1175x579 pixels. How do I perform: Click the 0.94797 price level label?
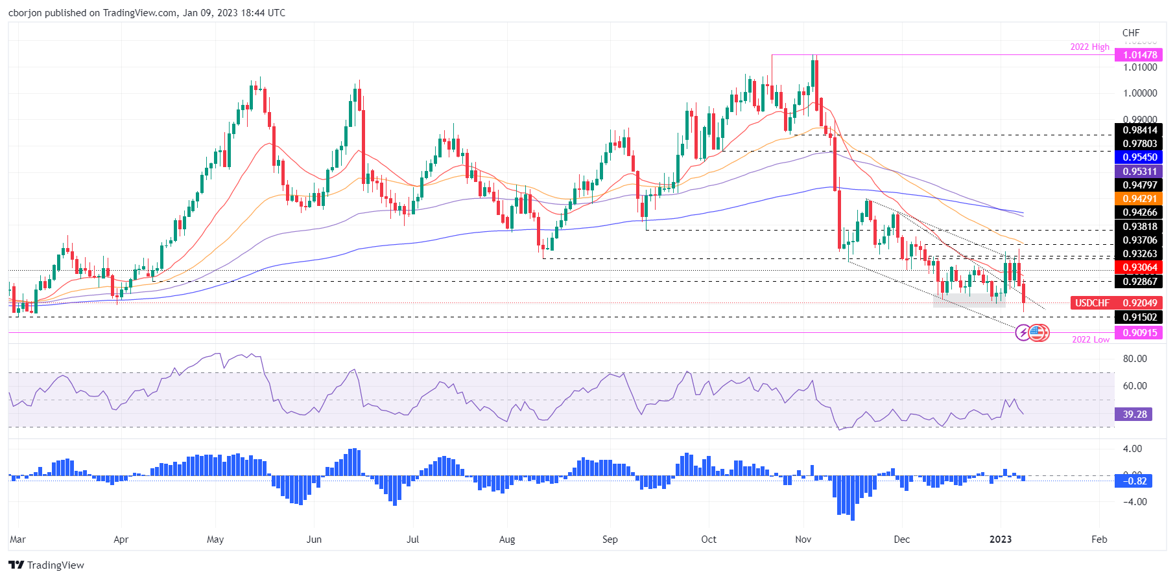tap(1139, 185)
